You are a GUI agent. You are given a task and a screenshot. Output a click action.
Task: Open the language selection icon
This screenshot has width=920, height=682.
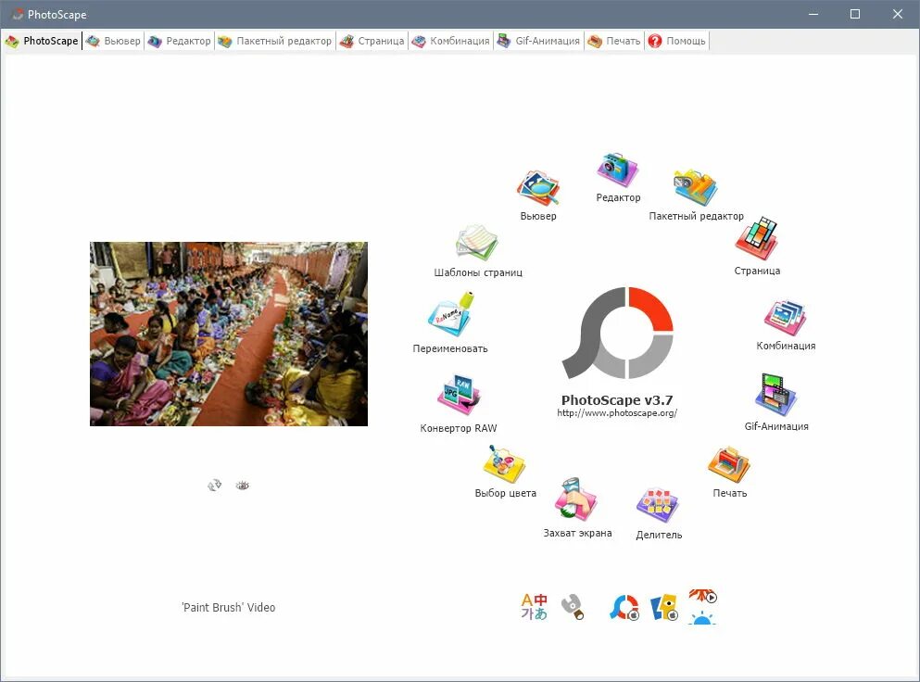point(534,607)
